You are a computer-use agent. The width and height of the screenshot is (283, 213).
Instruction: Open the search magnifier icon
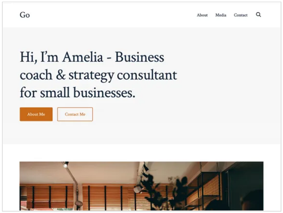point(258,15)
